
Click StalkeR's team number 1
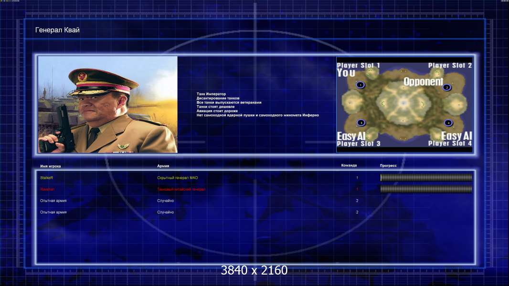pos(357,178)
